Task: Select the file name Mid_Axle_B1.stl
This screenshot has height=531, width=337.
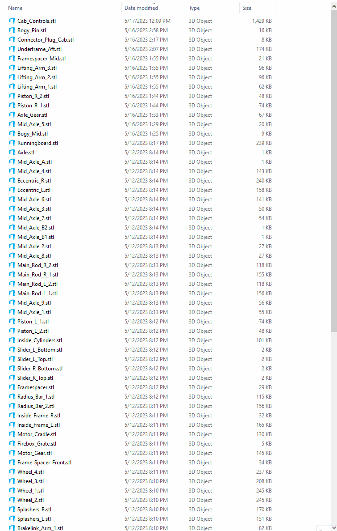Action: tap(36, 237)
